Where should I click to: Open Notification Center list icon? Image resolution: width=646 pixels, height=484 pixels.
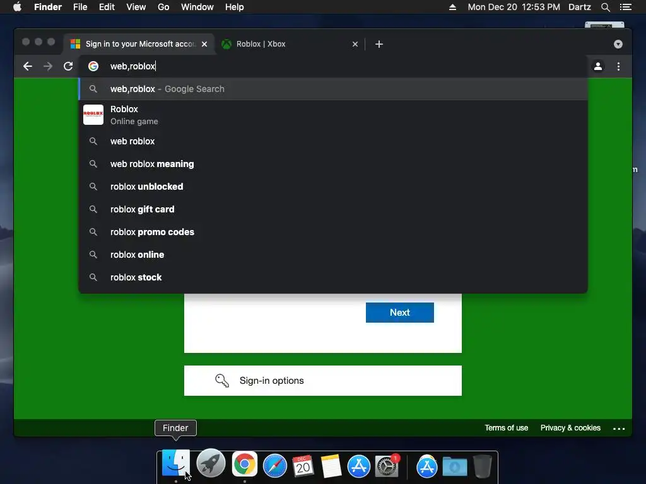point(626,7)
